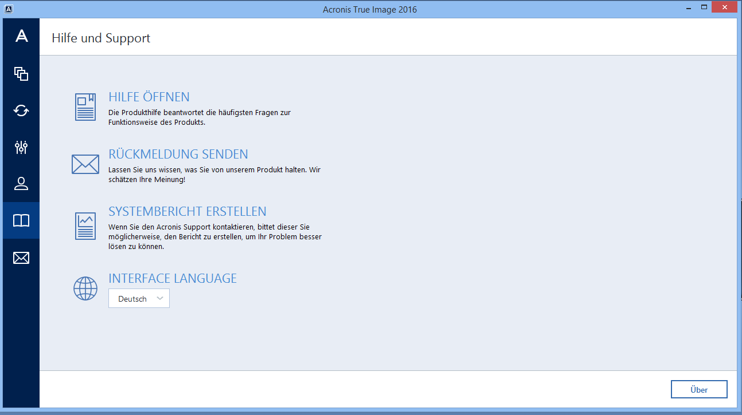Open the Tools section with sliders icon
Screen dimensions: 742x415
pyautogui.click(x=21, y=147)
